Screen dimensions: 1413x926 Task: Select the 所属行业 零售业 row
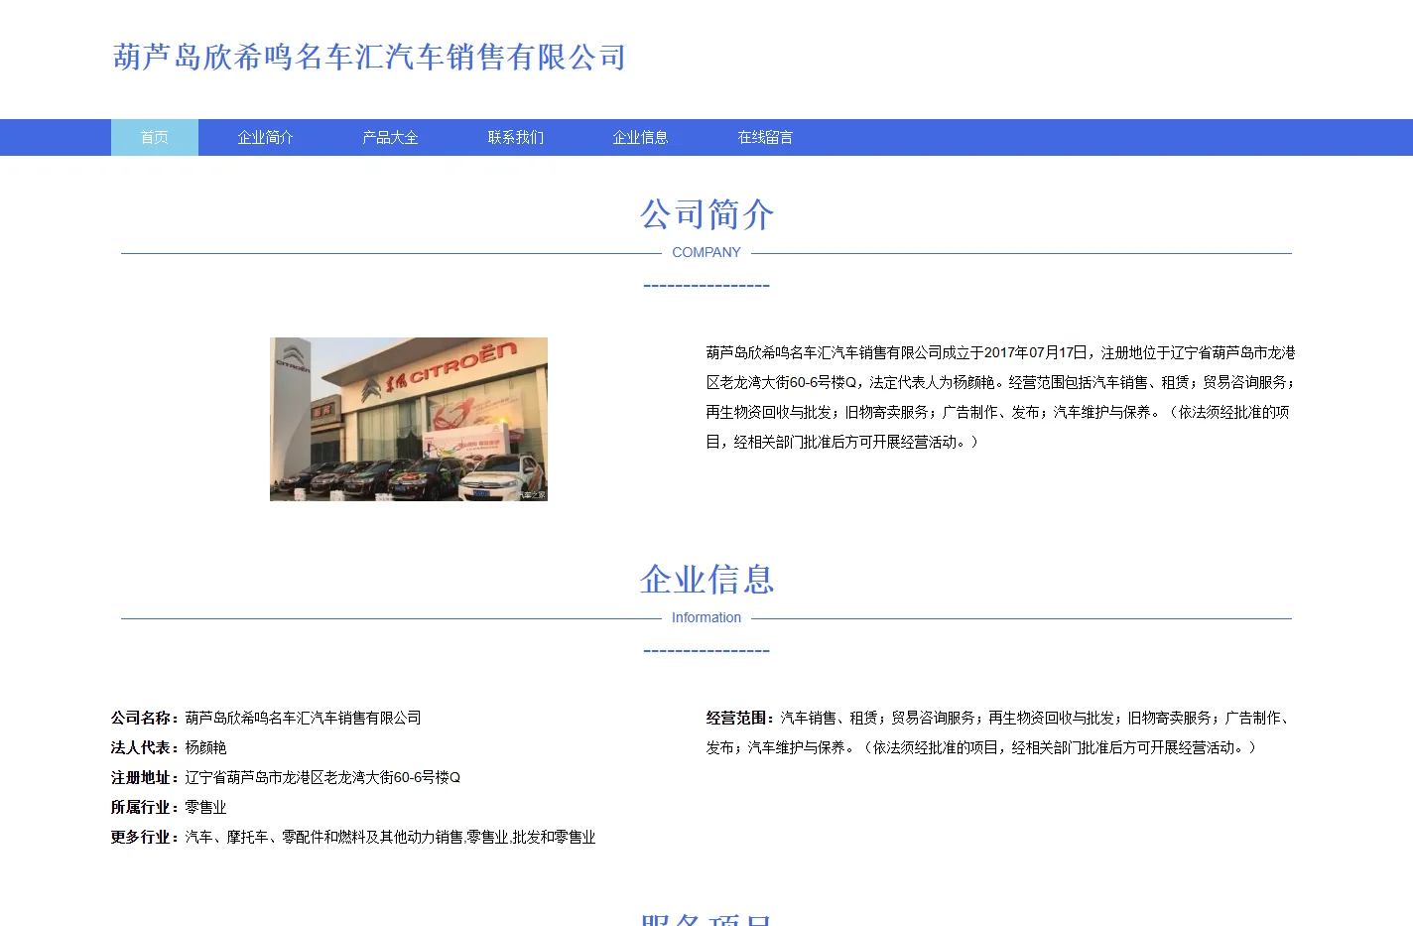[169, 807]
